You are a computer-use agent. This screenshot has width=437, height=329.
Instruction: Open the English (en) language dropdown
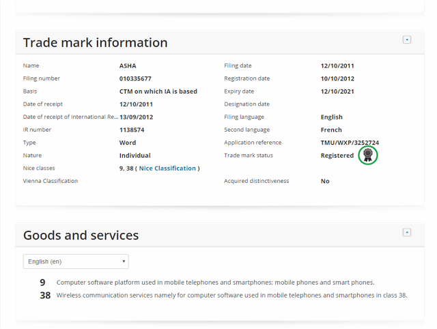click(x=76, y=261)
